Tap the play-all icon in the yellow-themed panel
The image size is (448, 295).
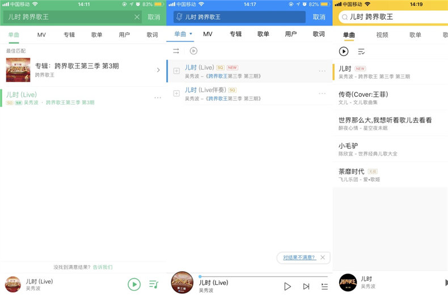tap(344, 52)
